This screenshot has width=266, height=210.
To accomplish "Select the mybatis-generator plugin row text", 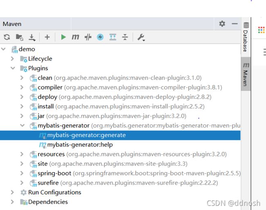I will [139, 126].
